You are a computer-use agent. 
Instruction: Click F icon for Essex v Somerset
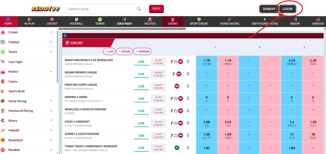point(172,123)
